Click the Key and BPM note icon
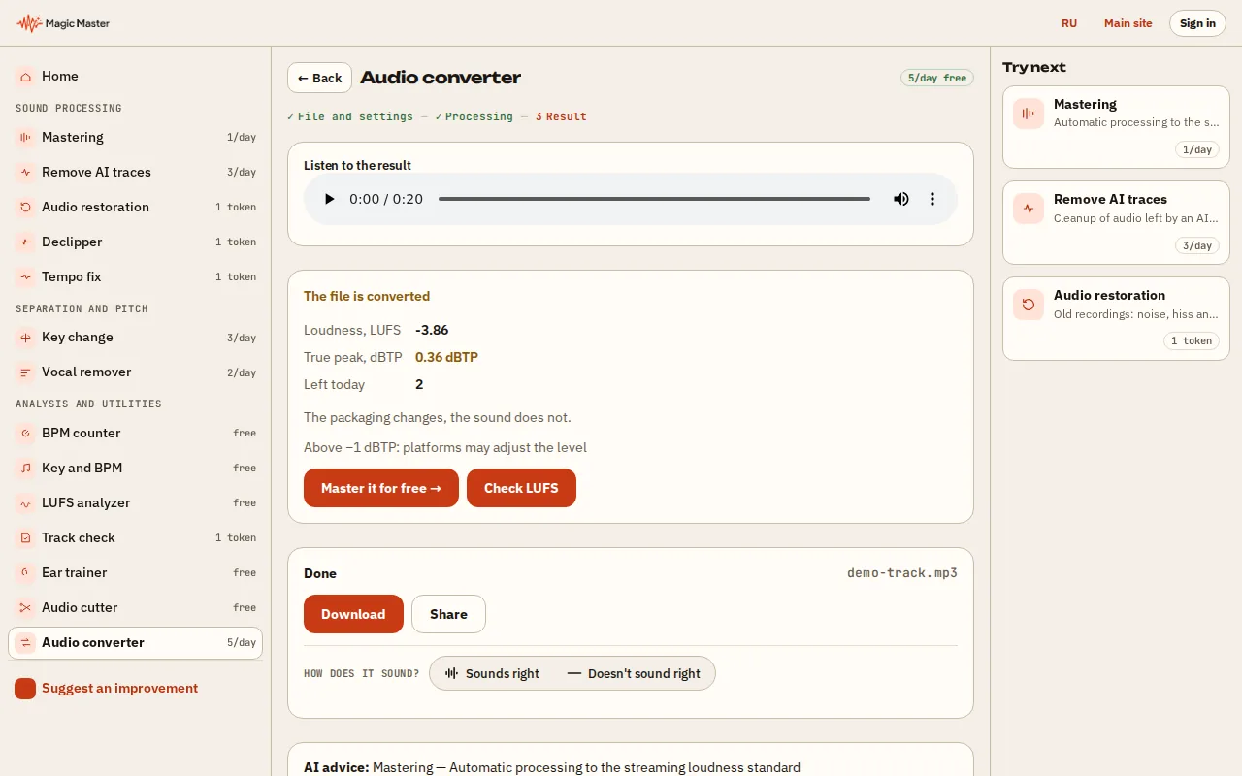 coord(25,468)
